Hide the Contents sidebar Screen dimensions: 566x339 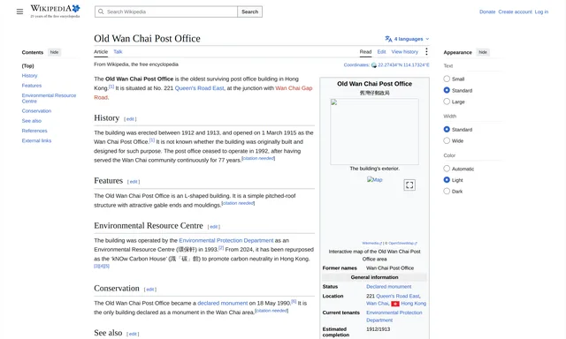point(54,52)
